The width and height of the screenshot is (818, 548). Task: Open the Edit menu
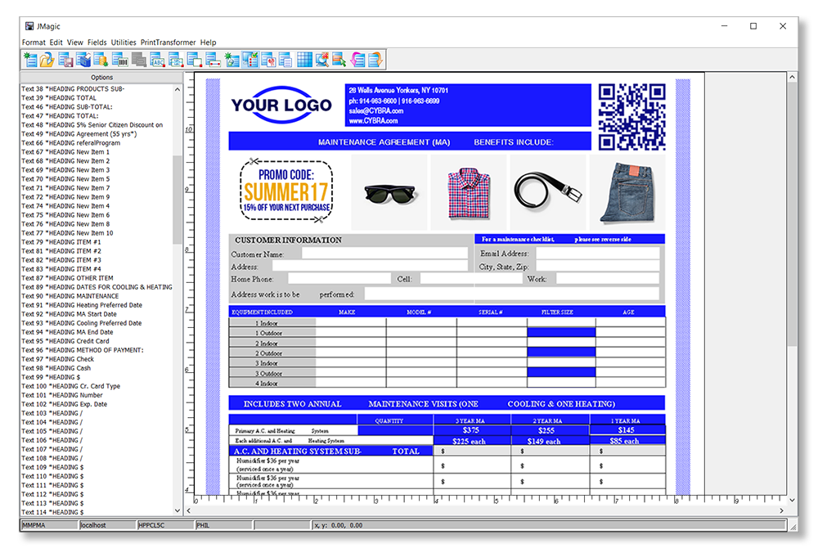click(56, 43)
